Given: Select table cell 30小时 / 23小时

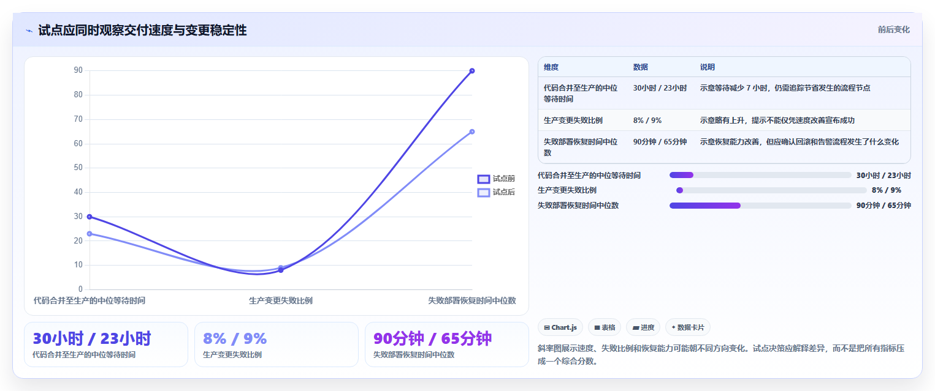Looking at the screenshot, I should (660, 88).
